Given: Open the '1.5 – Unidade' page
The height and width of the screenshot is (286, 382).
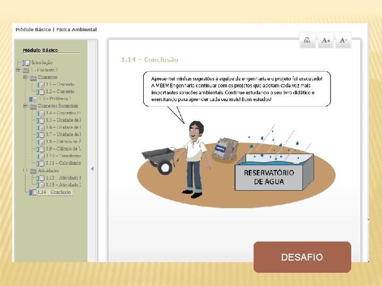Looking at the screenshot, I should point(63,120).
